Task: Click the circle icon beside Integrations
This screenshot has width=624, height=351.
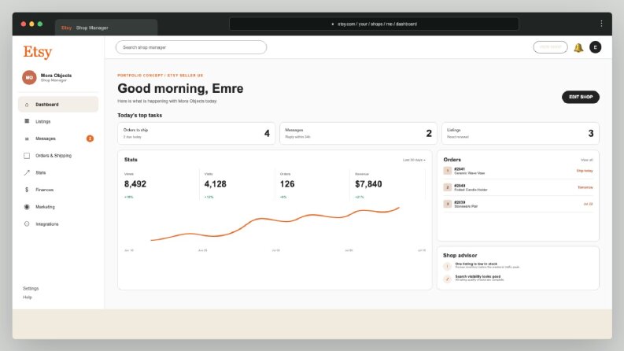Action: [x=27, y=224]
